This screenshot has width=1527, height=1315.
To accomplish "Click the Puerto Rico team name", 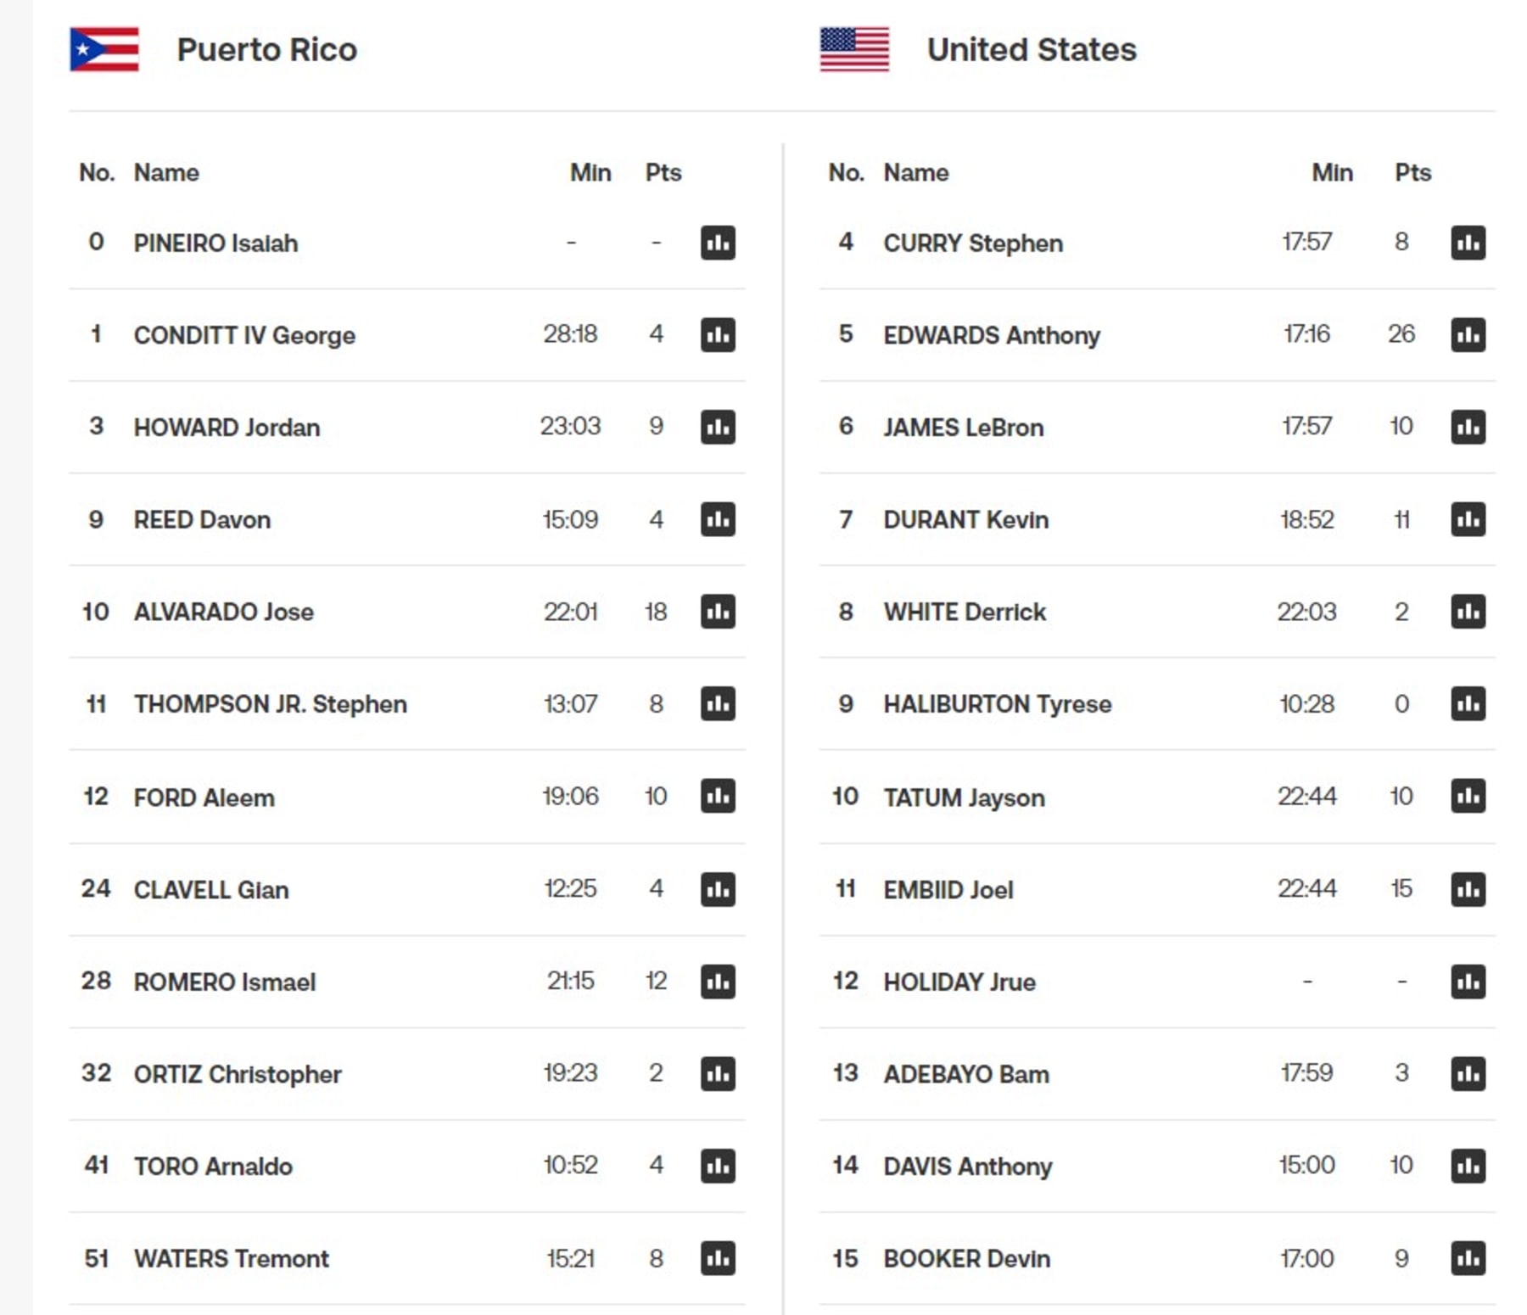I will pos(266,48).
